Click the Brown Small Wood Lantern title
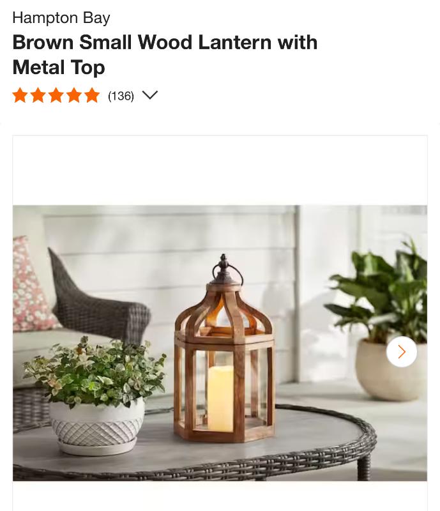 pos(165,55)
